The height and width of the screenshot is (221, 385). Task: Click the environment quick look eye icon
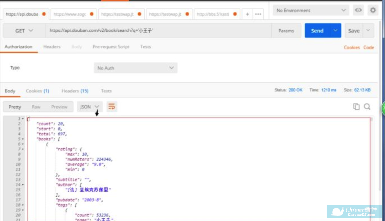(x=358, y=10)
